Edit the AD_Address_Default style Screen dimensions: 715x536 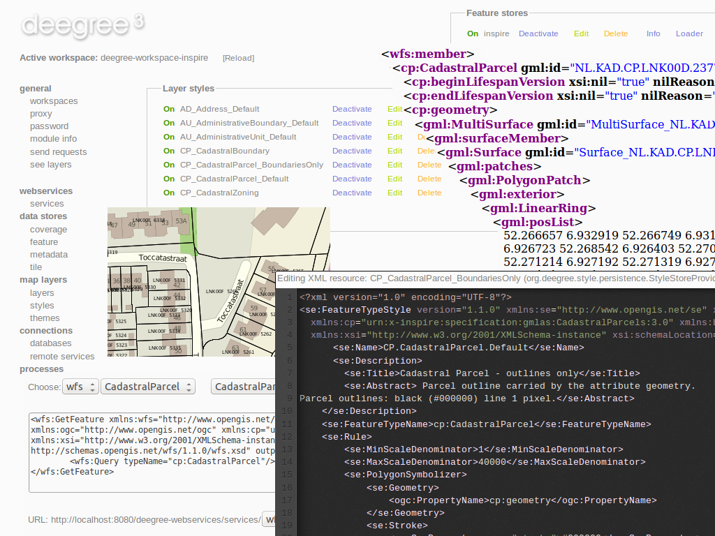(395, 109)
